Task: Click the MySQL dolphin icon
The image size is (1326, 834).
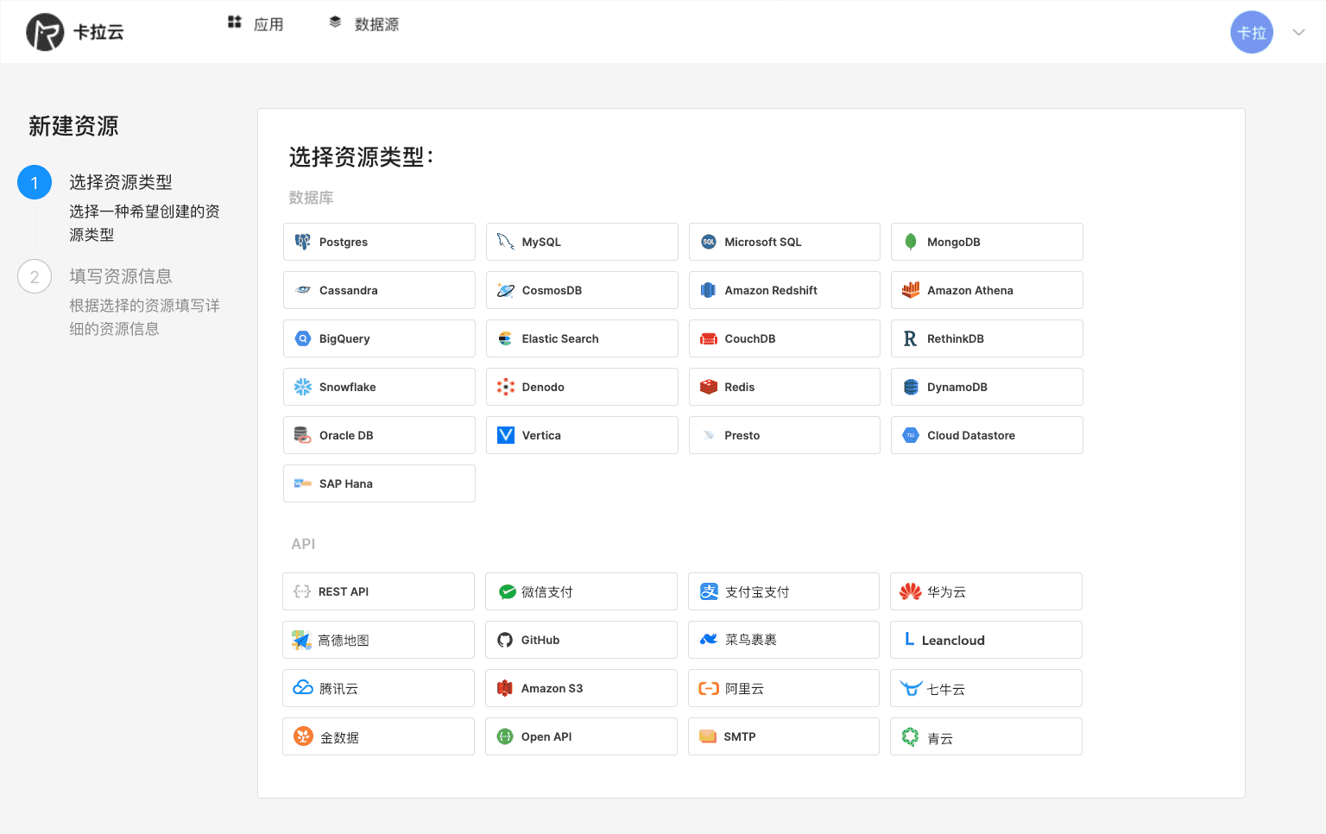Action: (x=505, y=242)
